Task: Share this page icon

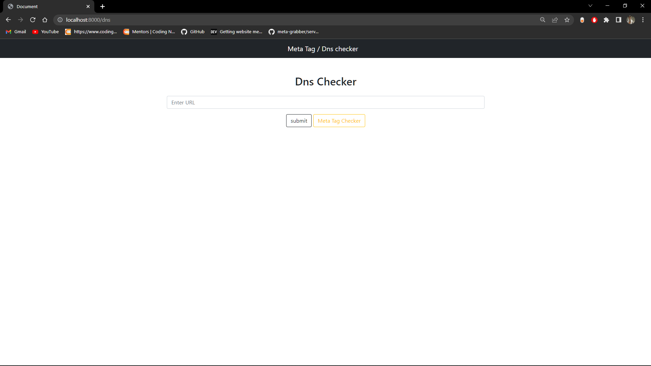Action: (555, 20)
